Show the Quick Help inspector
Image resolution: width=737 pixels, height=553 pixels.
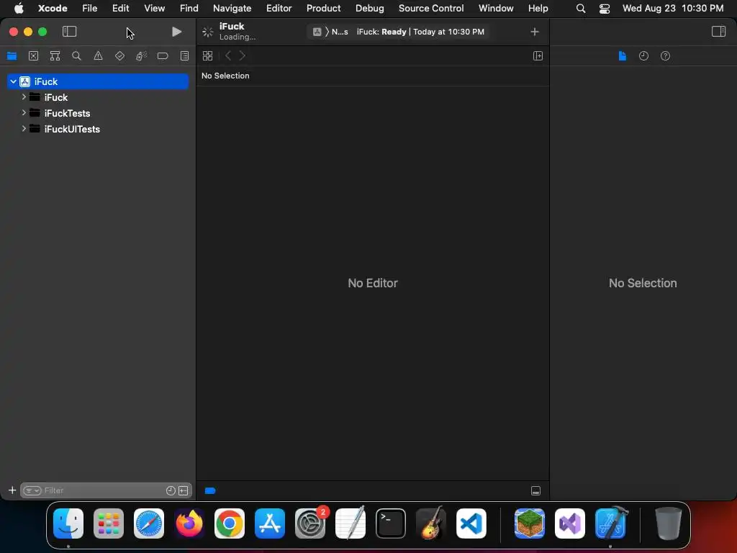click(666, 56)
